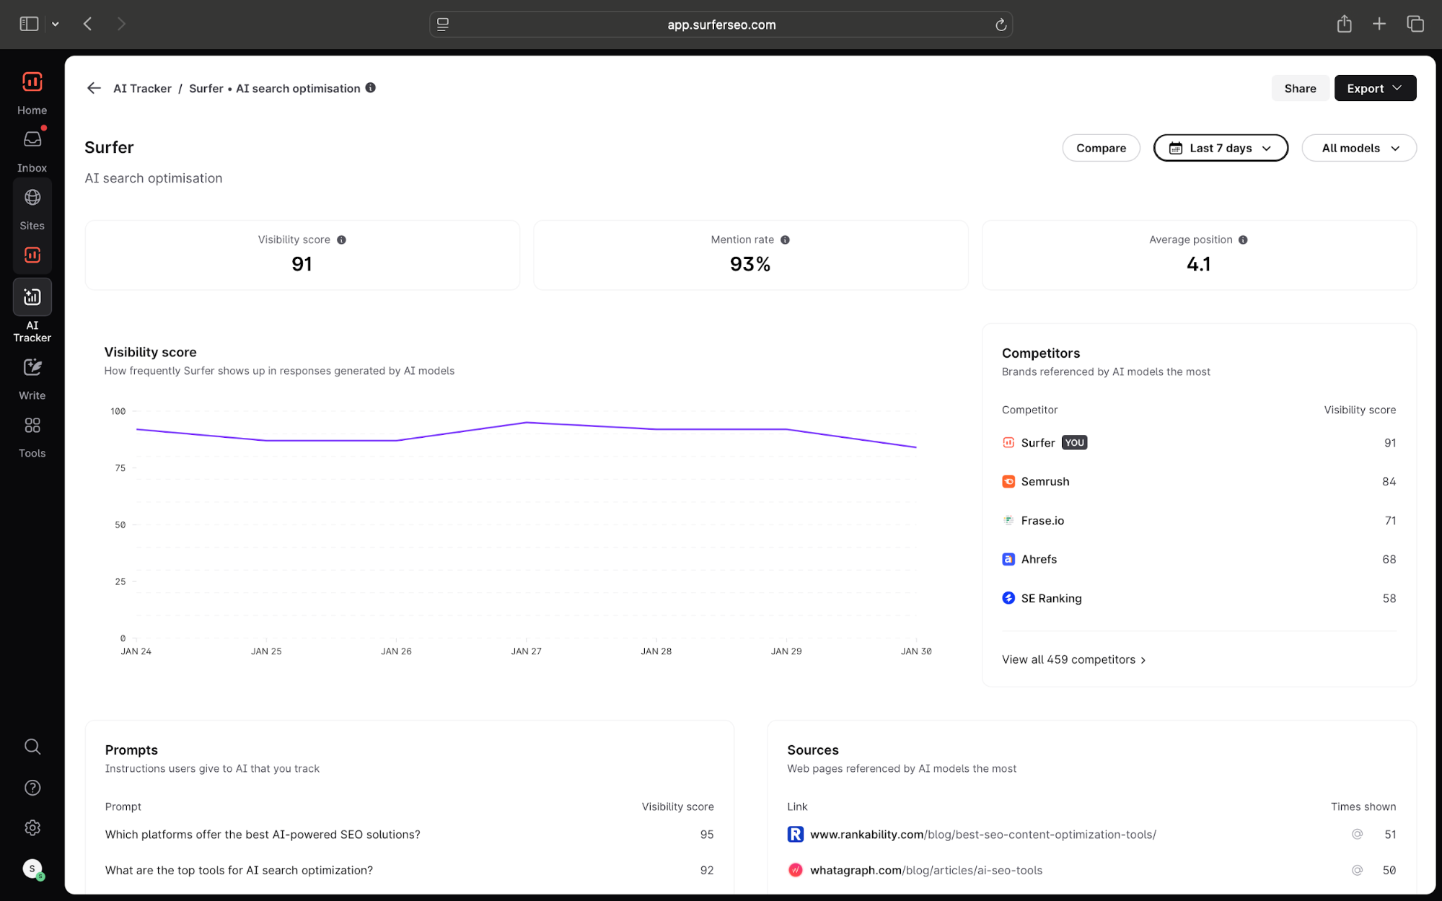
Task: Open the All models dropdown
Action: point(1359,148)
